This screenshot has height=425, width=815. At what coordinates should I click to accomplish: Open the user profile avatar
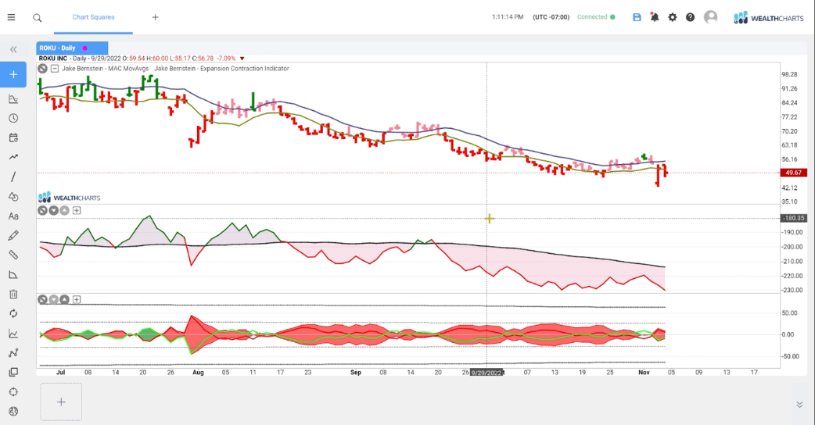[x=710, y=17]
